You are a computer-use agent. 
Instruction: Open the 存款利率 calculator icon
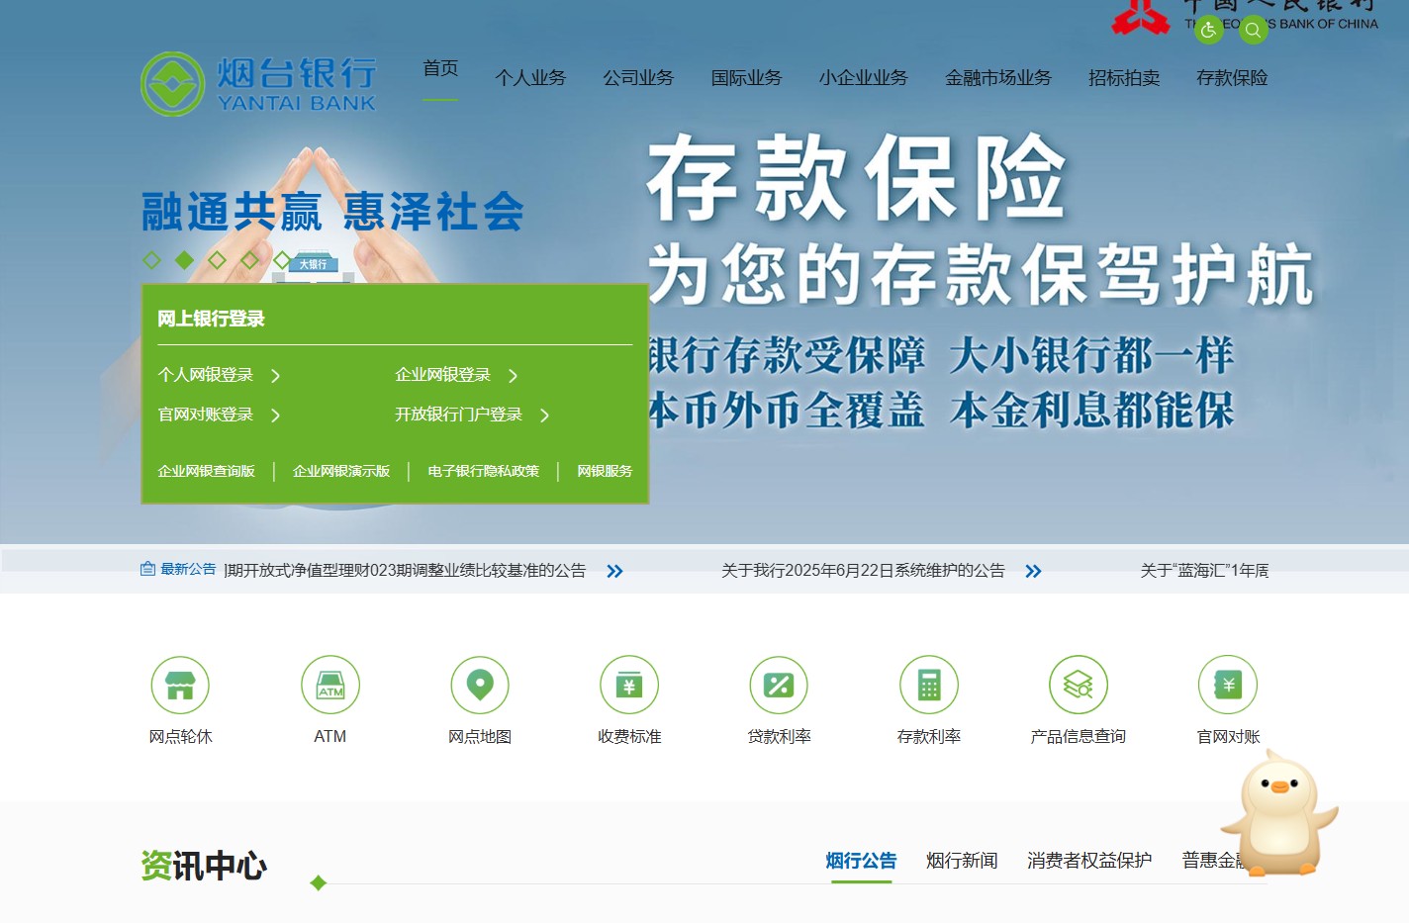pyautogui.click(x=929, y=685)
